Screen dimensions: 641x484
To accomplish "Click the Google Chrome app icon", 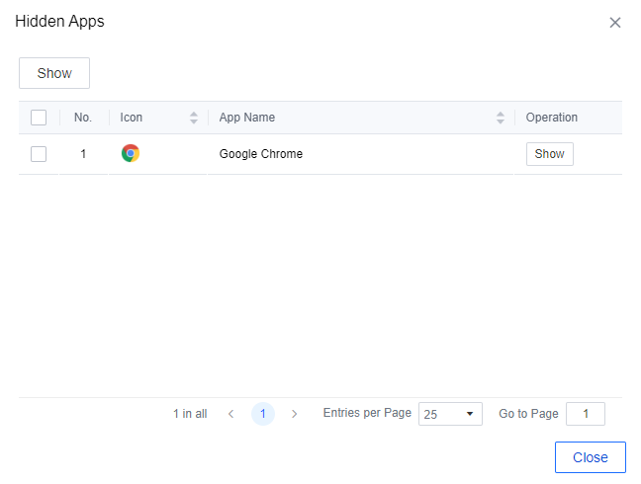I will 131,153.
